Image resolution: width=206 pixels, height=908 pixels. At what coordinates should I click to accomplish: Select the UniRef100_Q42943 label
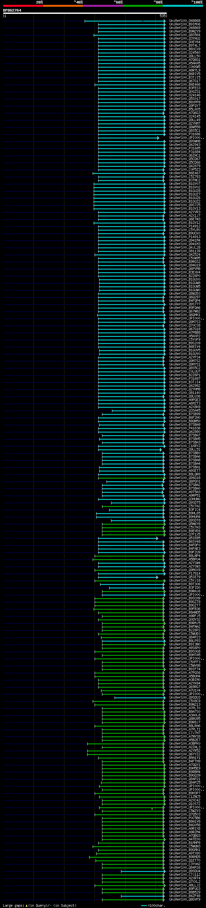pos(184,145)
